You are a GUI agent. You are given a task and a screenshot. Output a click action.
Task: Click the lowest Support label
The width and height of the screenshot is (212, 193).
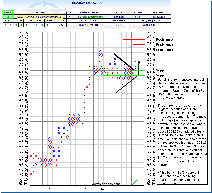click(162, 75)
